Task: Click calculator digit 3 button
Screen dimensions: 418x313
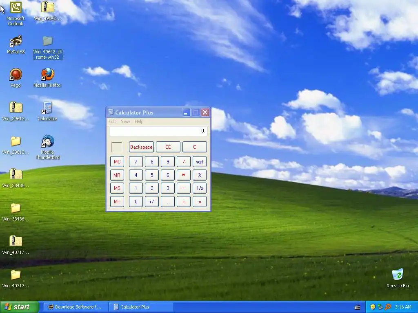Action: 168,188
